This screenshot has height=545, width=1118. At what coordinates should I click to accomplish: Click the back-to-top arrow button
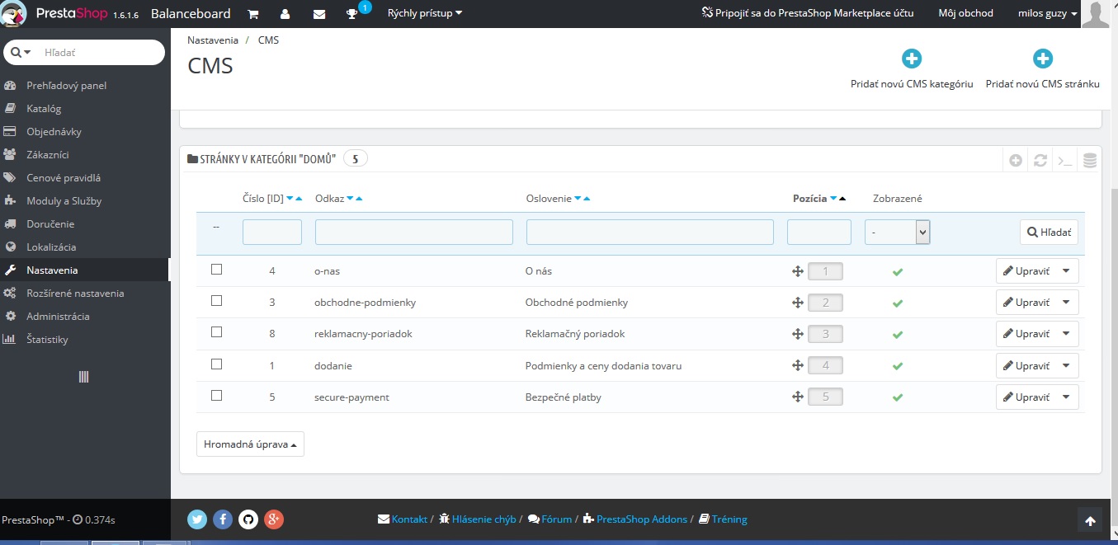coord(1090,520)
